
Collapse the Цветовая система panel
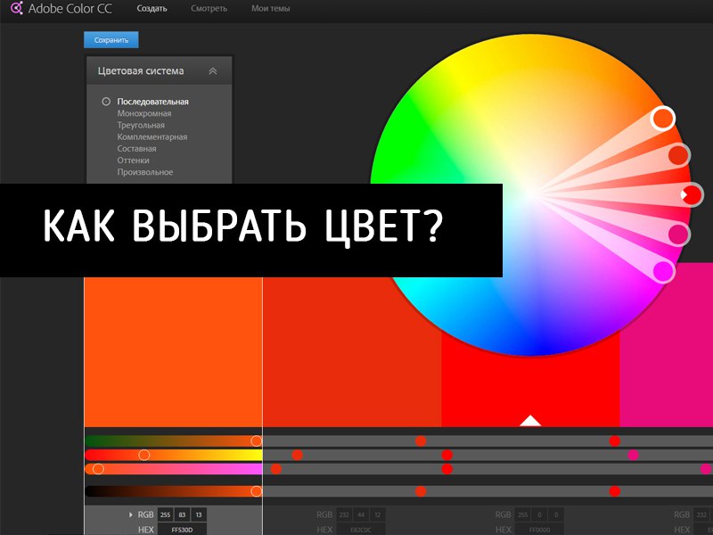tap(212, 70)
